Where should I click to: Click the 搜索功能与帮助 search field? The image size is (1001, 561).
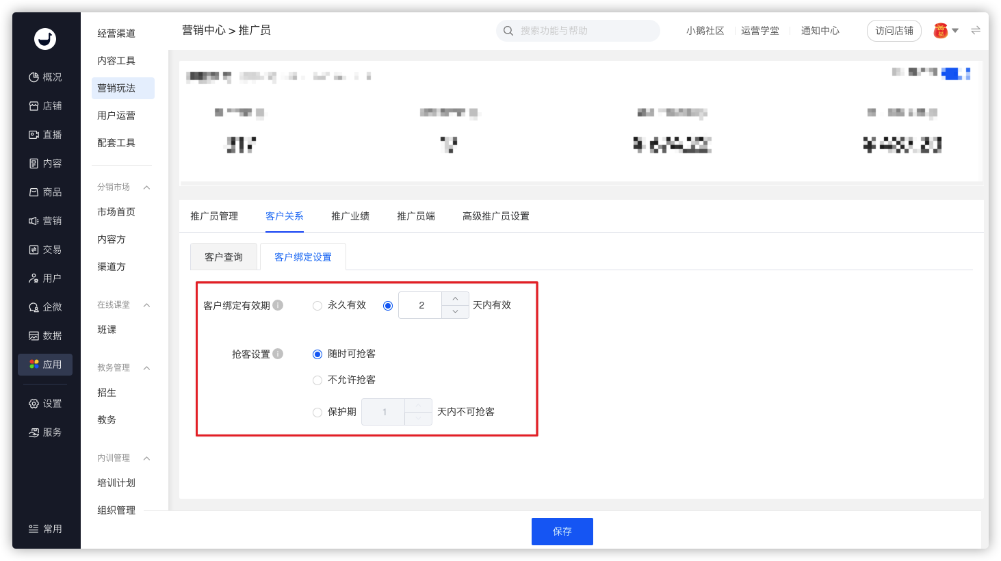(578, 31)
